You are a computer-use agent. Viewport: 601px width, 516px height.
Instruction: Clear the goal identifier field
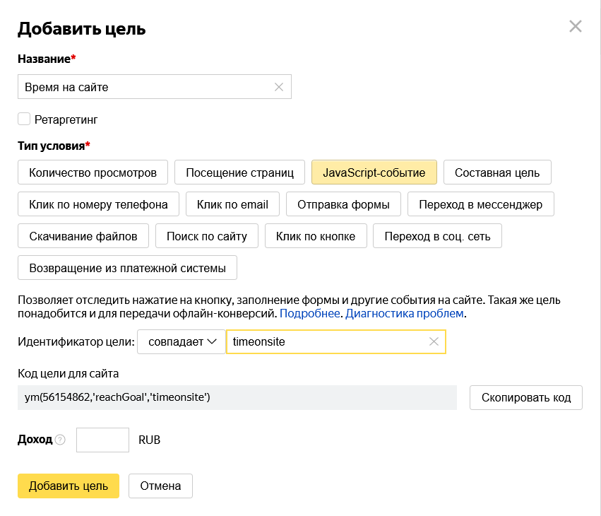(x=434, y=342)
